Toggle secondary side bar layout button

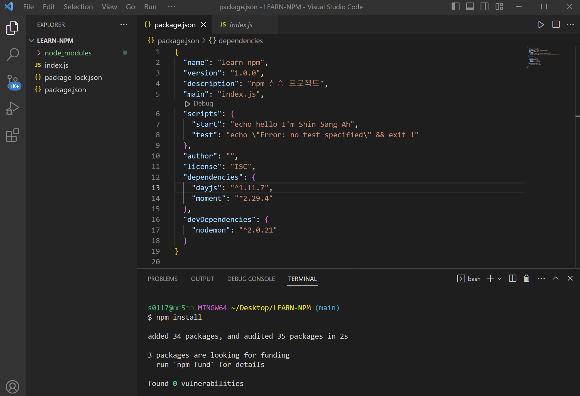coord(484,7)
